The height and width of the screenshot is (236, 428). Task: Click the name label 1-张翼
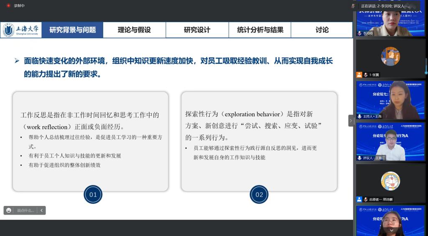[x=374, y=75]
